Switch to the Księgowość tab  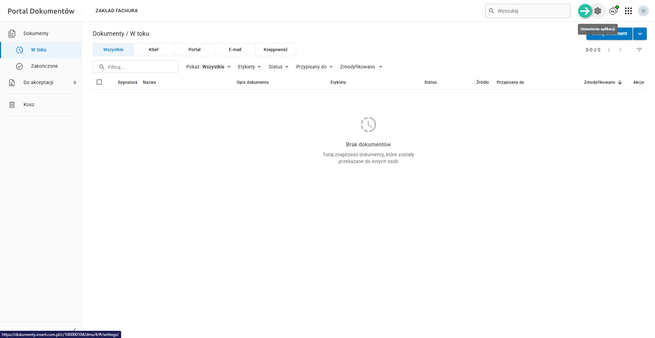pyautogui.click(x=275, y=50)
